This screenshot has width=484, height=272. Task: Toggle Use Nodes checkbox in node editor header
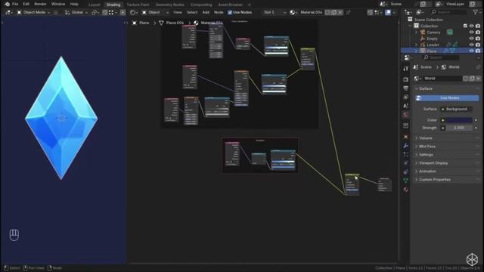click(x=230, y=12)
